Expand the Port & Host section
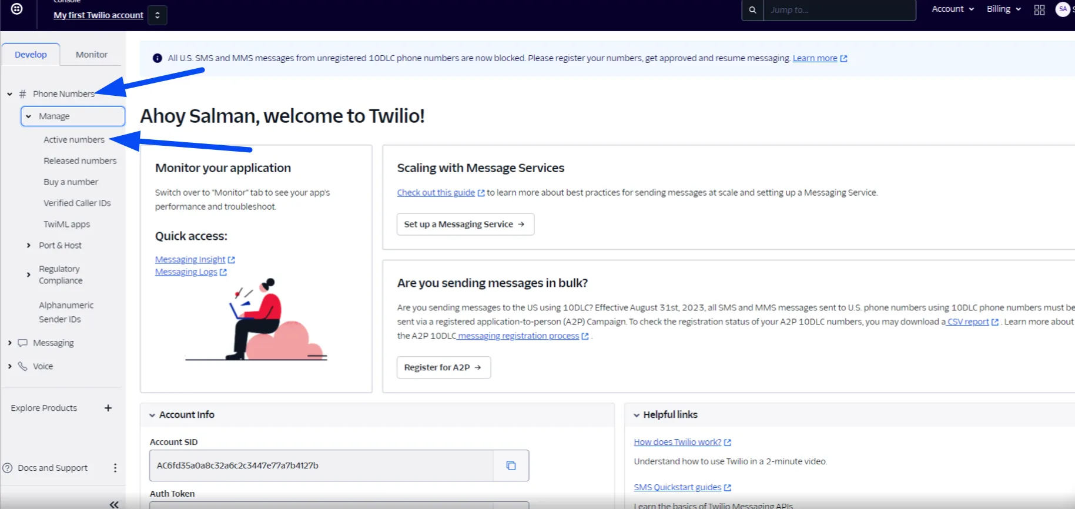The image size is (1075, 509). [28, 245]
